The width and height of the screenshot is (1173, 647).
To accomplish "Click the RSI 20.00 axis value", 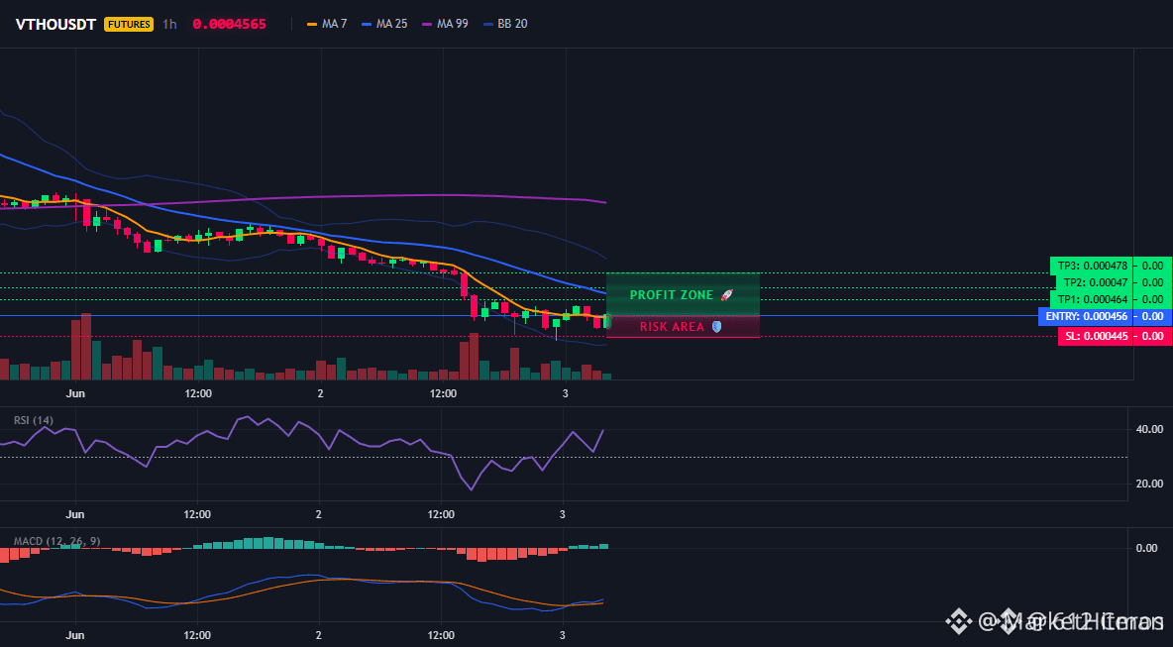I will [x=1149, y=484].
